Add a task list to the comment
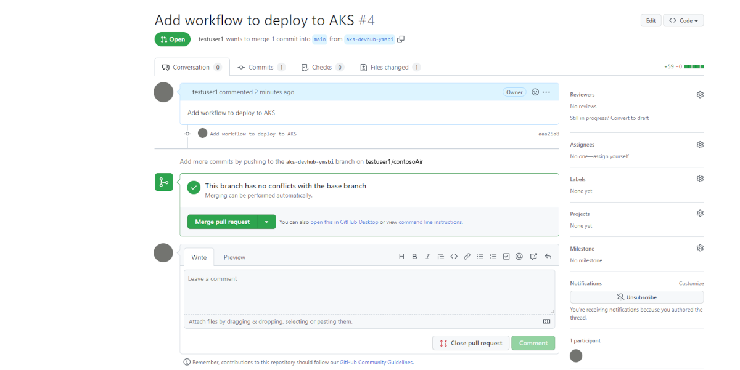The image size is (740, 370). 506,256
